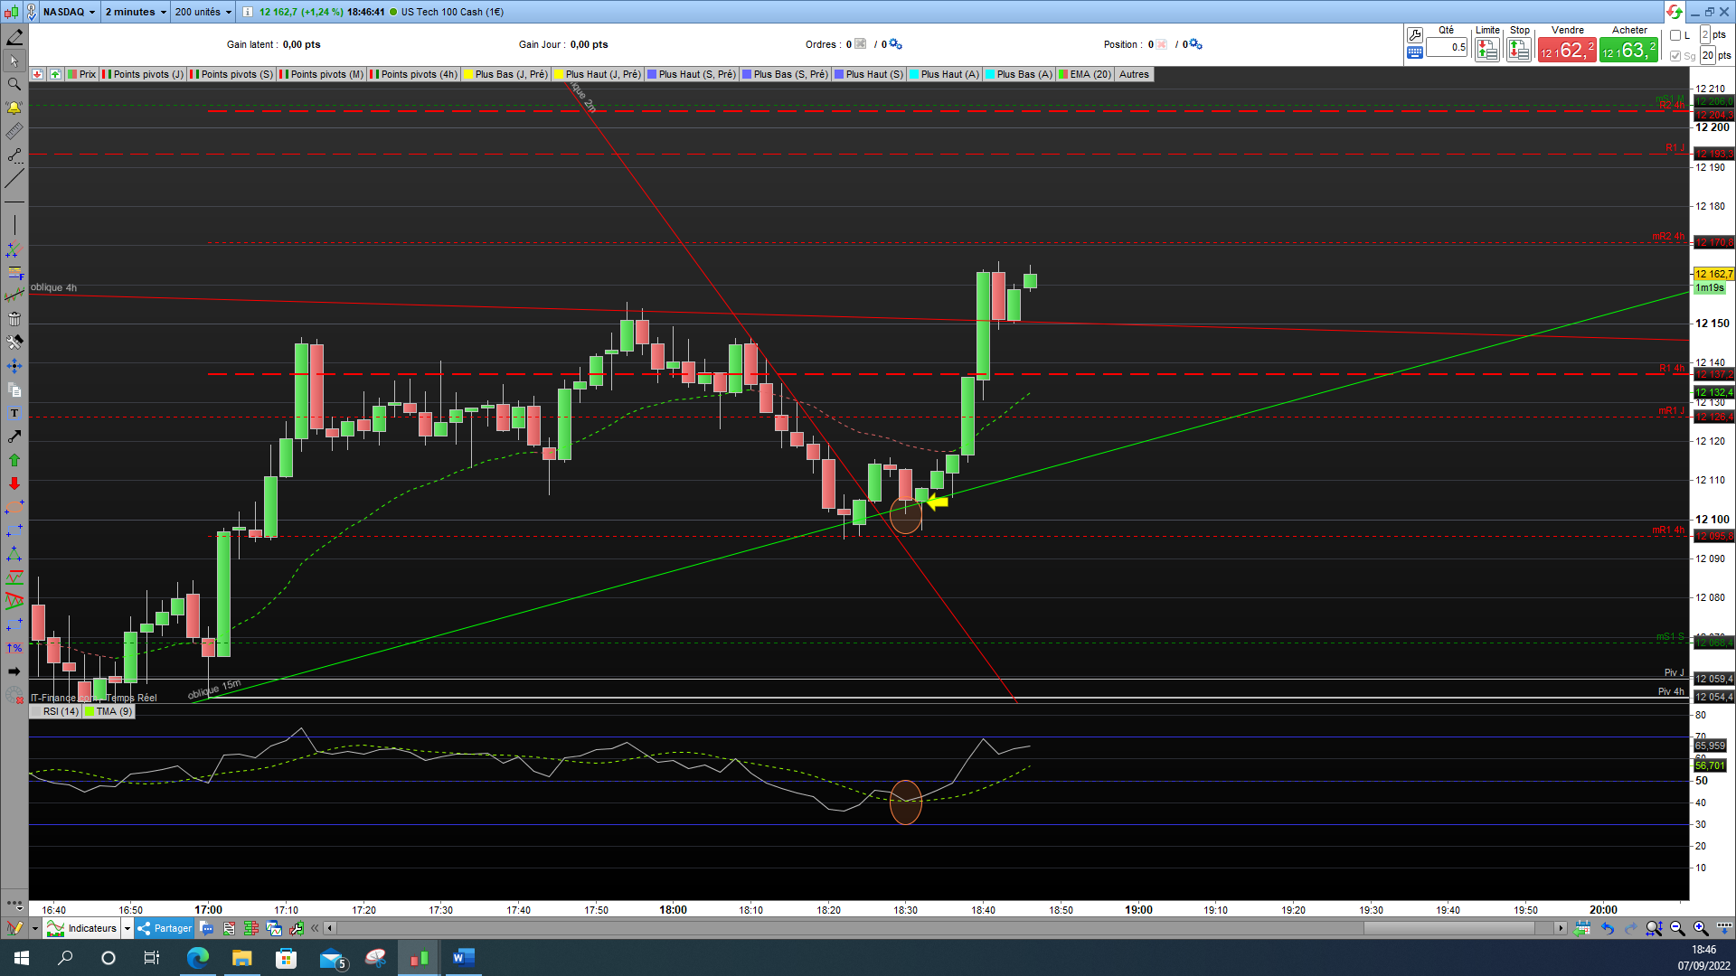Select the Autres indicator tab

point(1134,75)
